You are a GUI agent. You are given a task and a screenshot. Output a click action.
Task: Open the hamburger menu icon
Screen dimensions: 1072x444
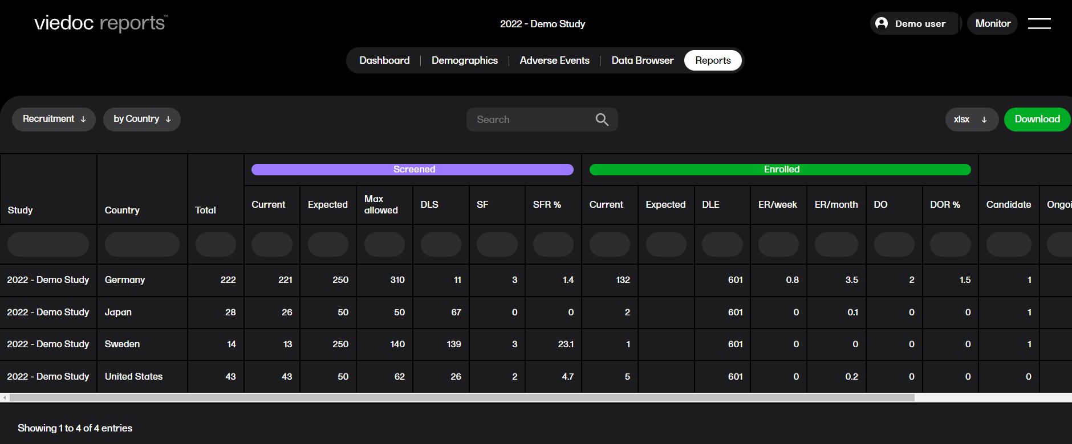[x=1039, y=23]
